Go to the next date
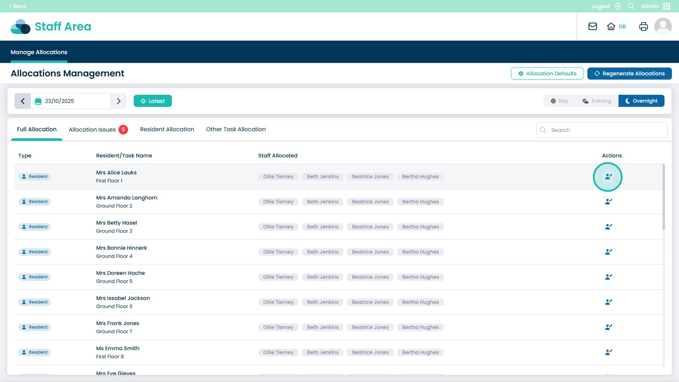Viewport: 679px width, 382px height. [x=119, y=101]
